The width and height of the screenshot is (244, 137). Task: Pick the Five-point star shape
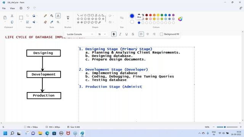tap(78, 22)
